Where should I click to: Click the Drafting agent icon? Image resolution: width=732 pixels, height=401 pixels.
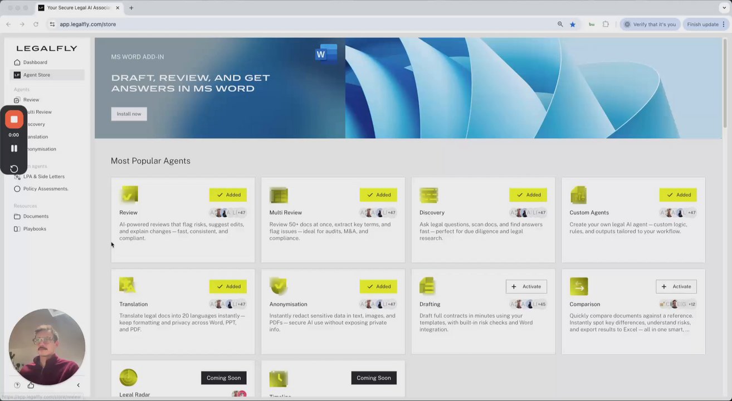point(427,286)
